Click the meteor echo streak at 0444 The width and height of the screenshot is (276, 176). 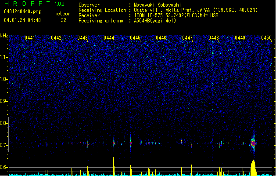(114, 142)
